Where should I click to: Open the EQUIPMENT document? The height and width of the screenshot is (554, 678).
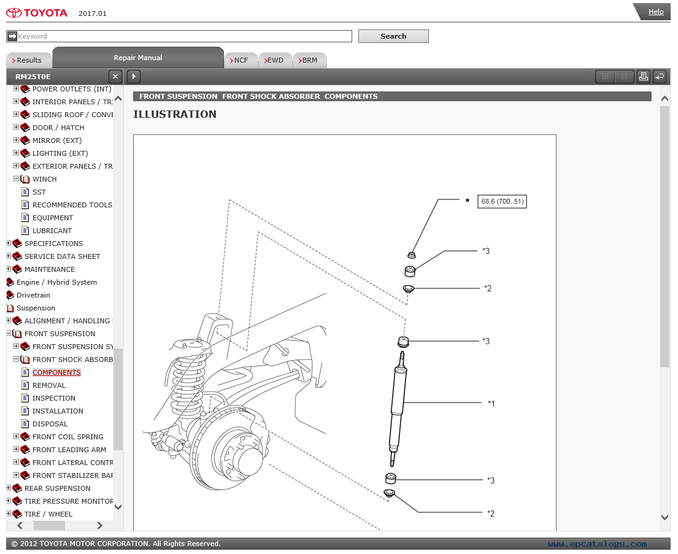(53, 218)
